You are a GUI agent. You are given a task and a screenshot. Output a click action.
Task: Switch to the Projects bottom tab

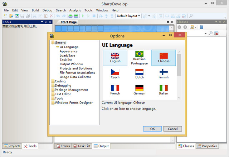pos(12,146)
